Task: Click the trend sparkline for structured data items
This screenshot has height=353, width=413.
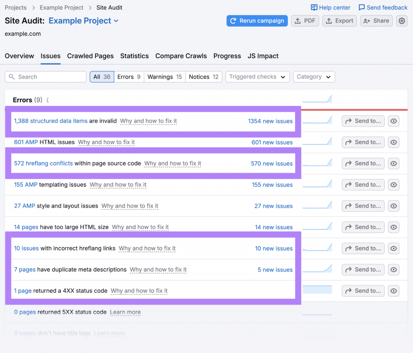Action: point(317,120)
